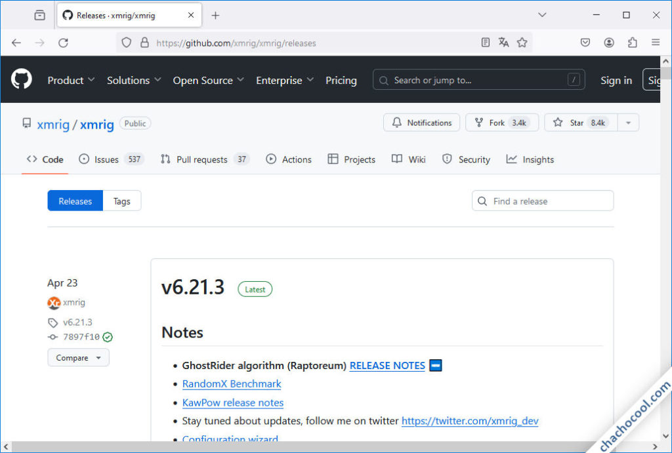The image size is (672, 453).
Task: Open the Firefox extensions puzzle icon
Action: coord(632,43)
